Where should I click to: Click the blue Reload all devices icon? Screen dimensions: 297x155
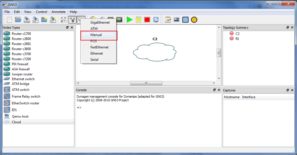pos(156,20)
